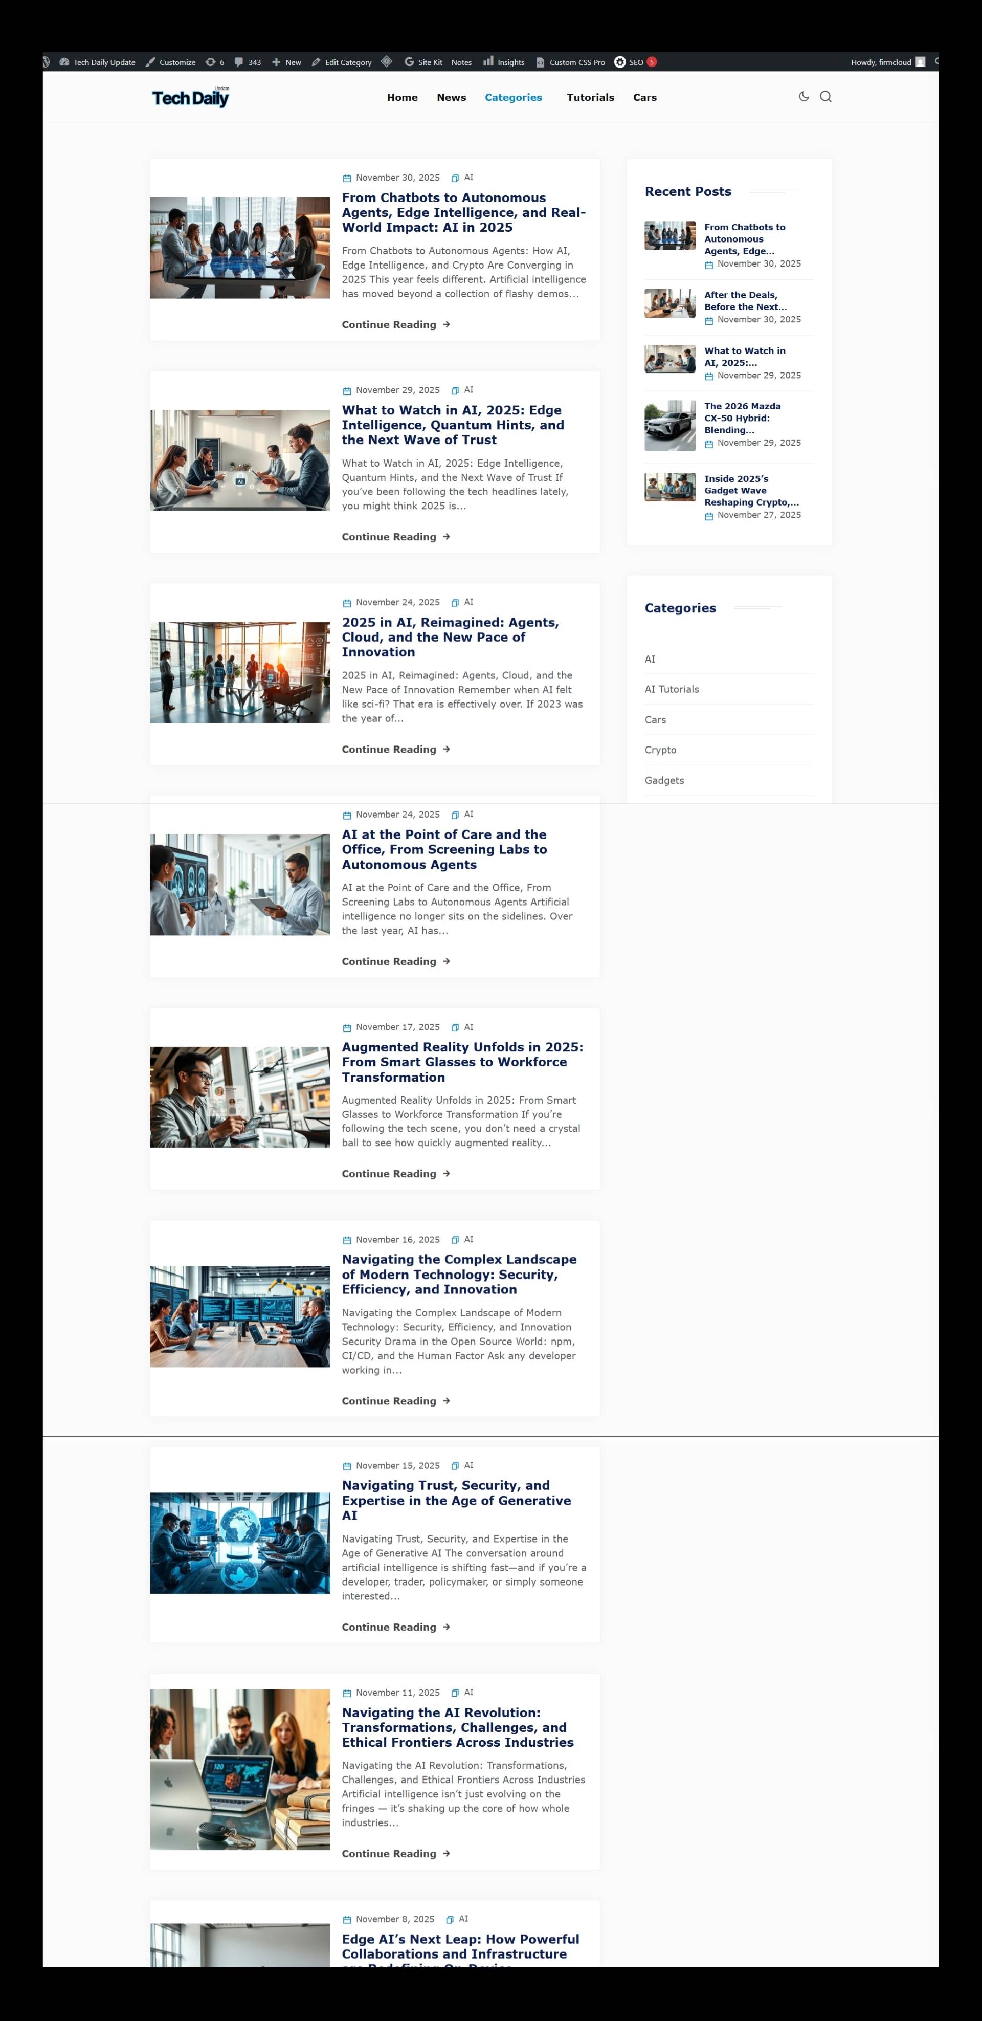Click category icon beside AI on November 16 post
Viewport: 982px width, 2021px height.
(455, 1240)
